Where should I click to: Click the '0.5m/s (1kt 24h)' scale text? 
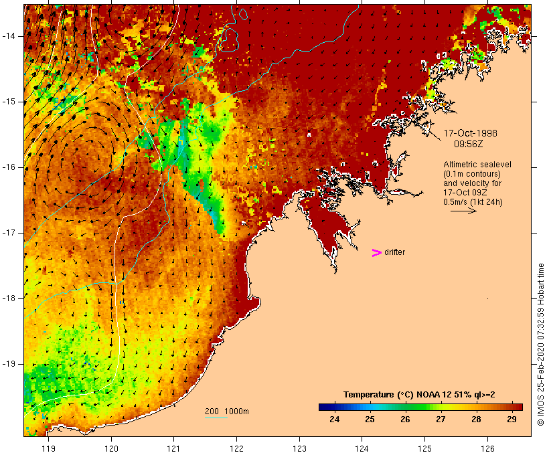(x=473, y=202)
